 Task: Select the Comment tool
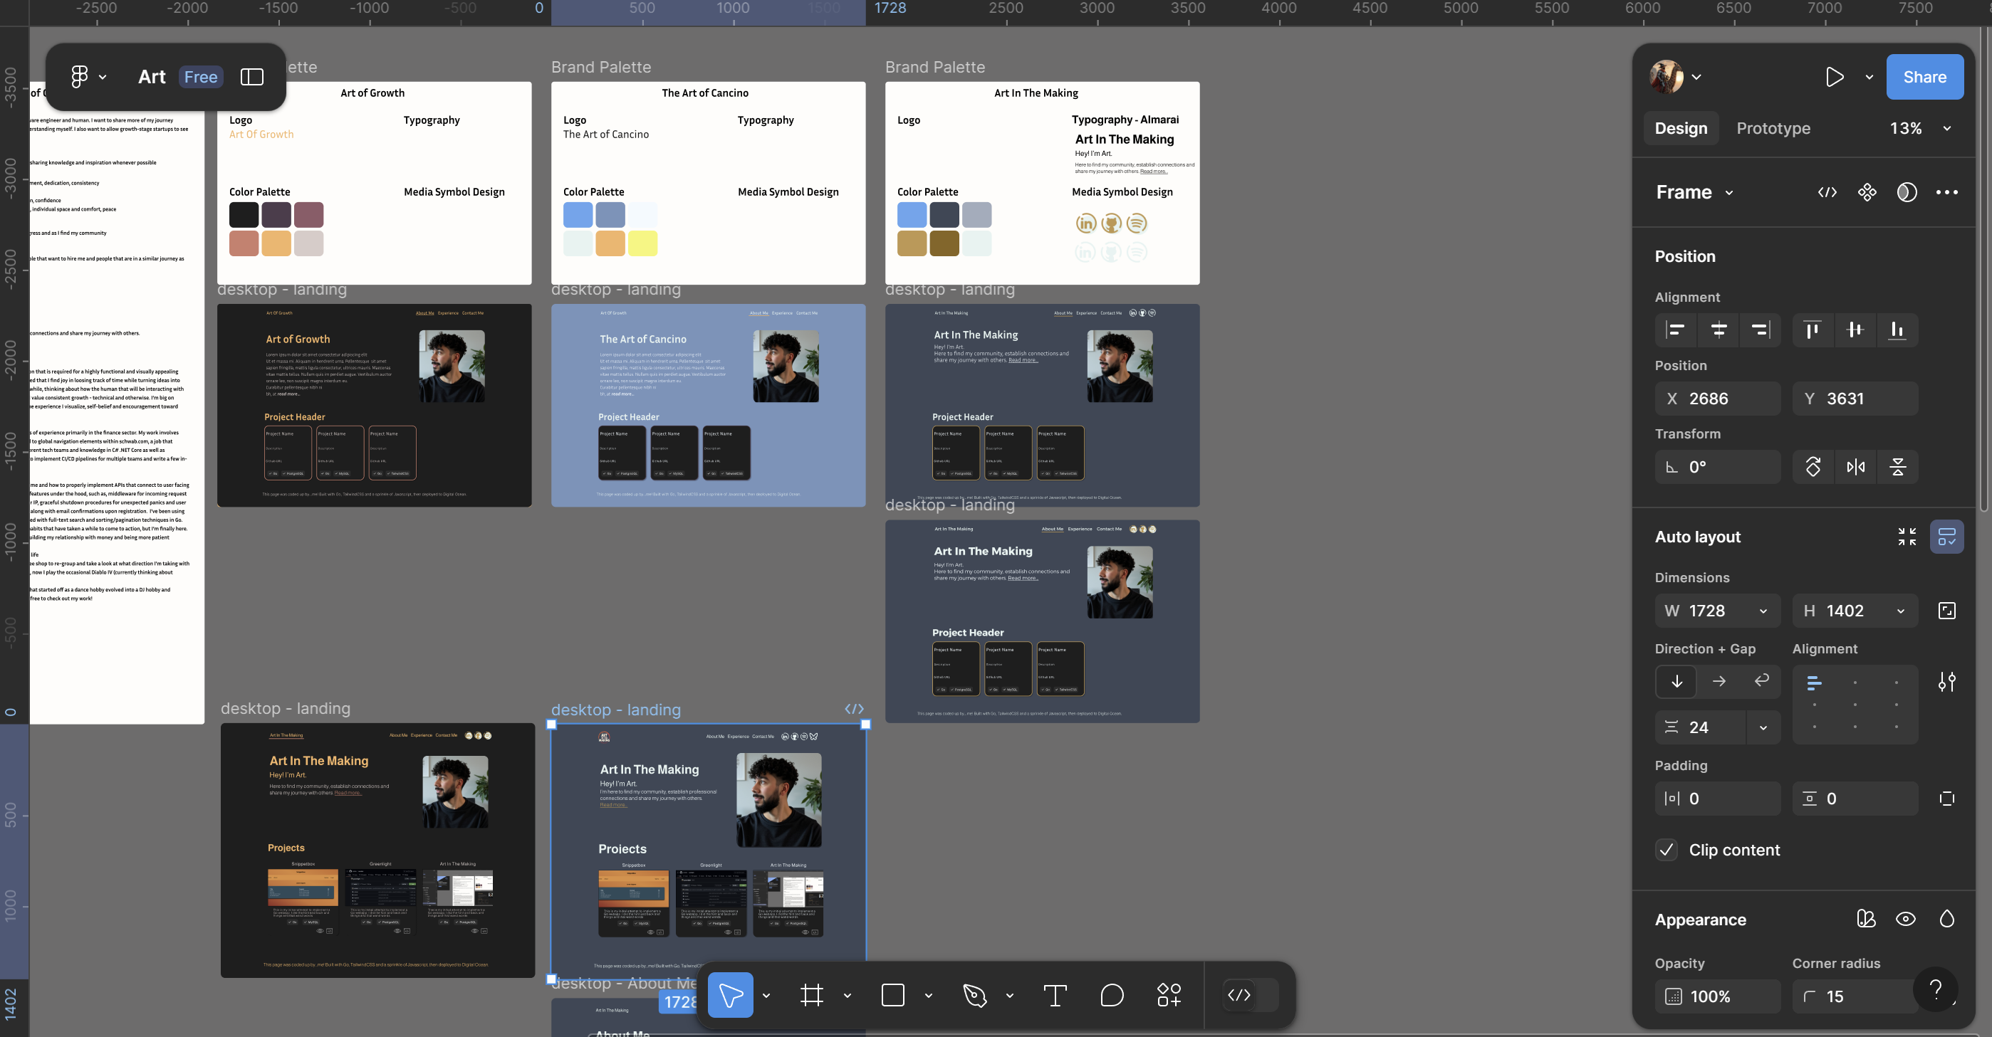(1111, 995)
